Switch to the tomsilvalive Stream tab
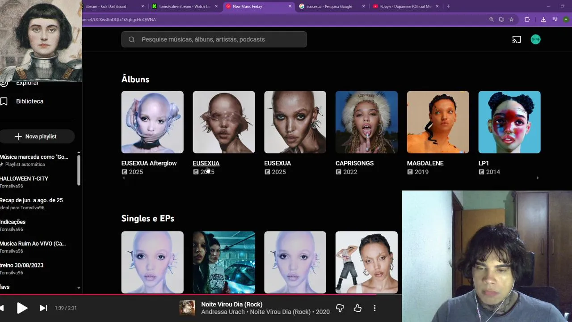 coord(184,6)
